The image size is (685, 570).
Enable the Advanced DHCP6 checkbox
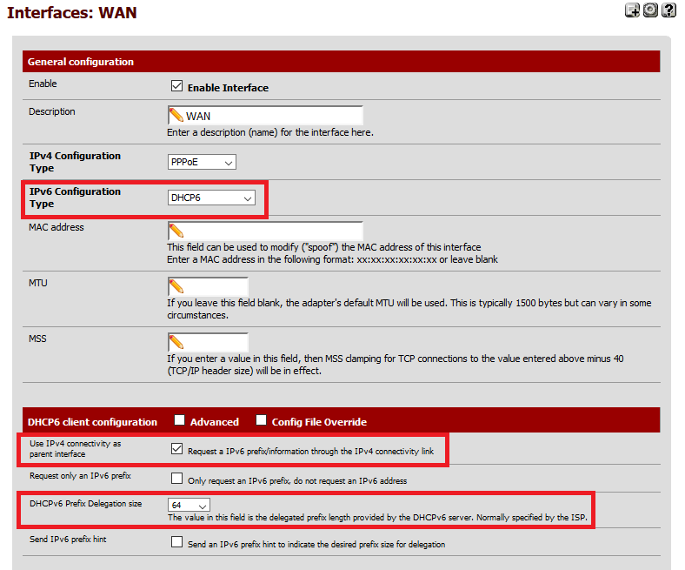(179, 421)
